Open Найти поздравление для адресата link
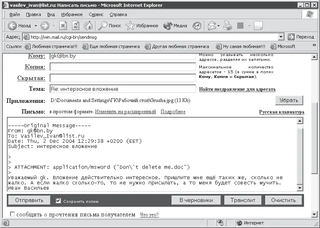Viewport: 320px width, 228px height. point(237,89)
